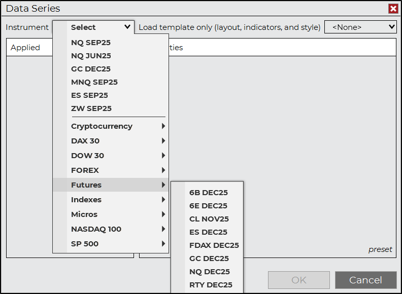Viewport: 402px width, 294px height.
Task: Click the Instrument label
Action: click(27, 27)
